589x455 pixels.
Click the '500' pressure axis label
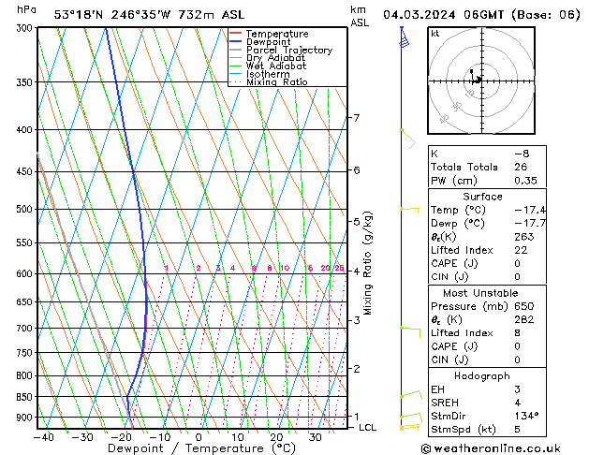click(x=26, y=209)
